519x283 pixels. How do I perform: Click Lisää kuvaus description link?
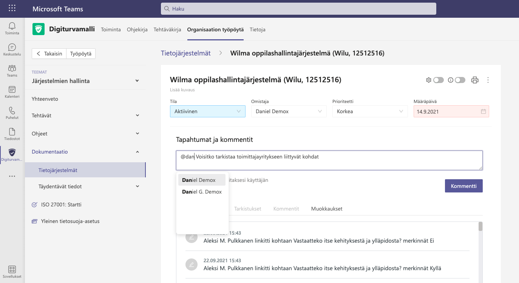182,90
